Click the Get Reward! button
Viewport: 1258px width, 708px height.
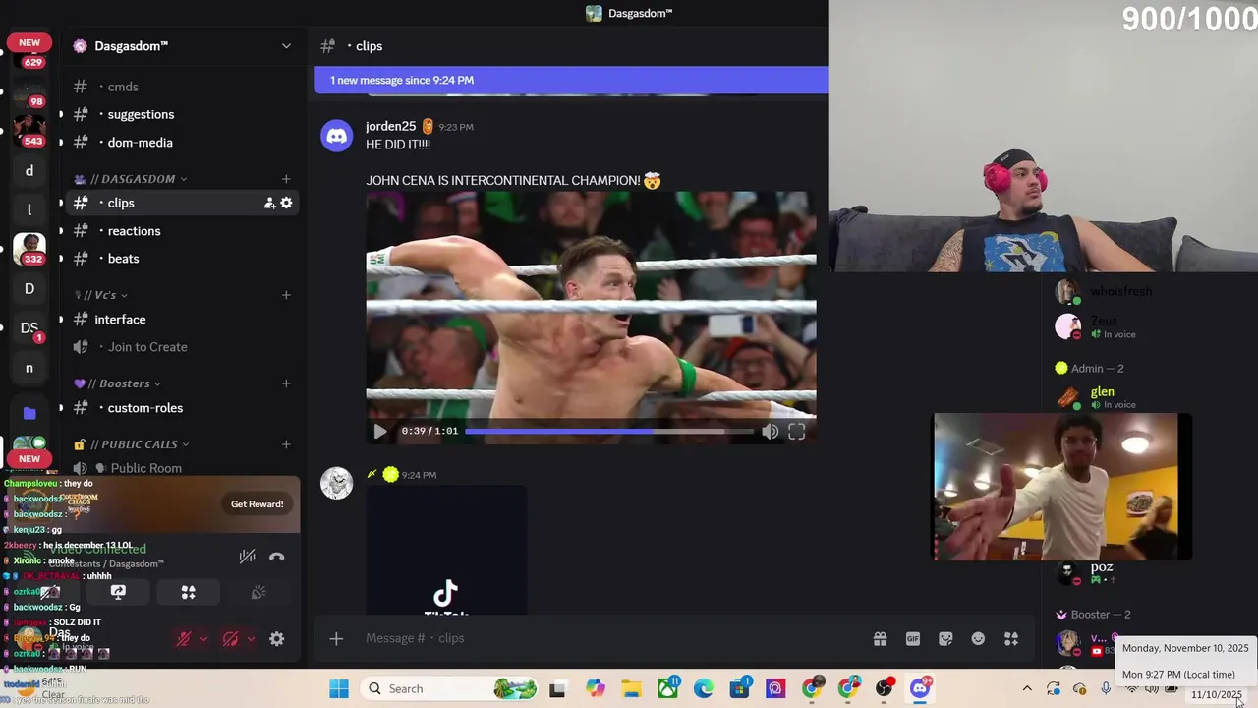pyautogui.click(x=257, y=504)
